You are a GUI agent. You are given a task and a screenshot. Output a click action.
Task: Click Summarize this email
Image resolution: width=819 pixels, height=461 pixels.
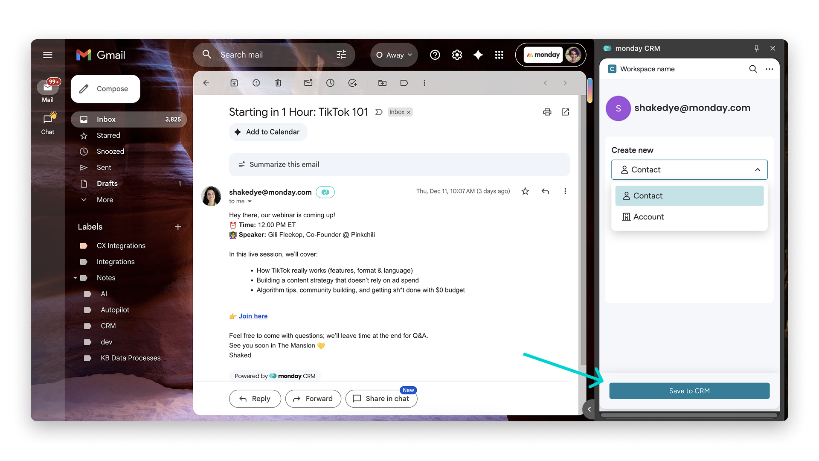coord(399,164)
